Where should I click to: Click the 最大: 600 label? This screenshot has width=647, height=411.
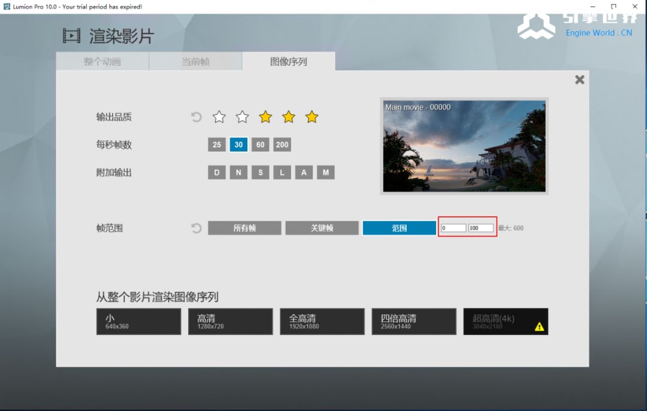[511, 228]
